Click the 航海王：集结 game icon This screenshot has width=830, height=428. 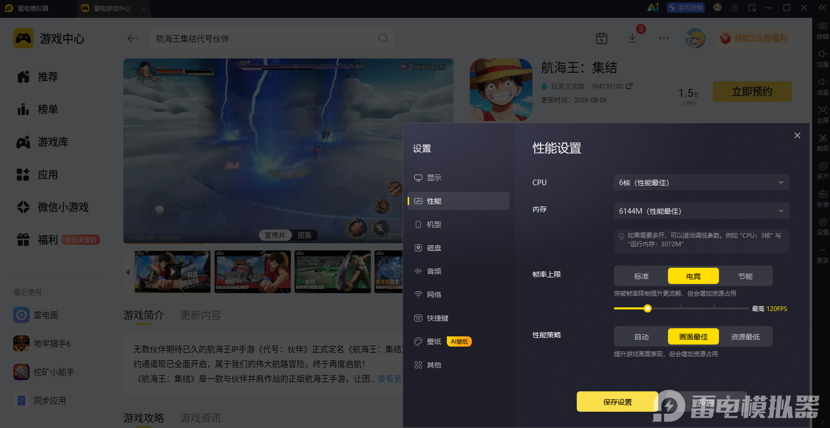501,90
